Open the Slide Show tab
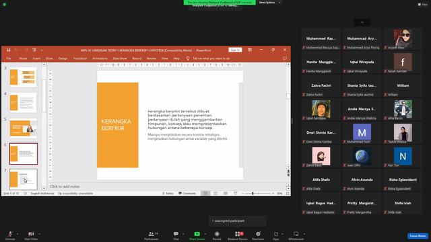431x242 pixels. (x=120, y=58)
